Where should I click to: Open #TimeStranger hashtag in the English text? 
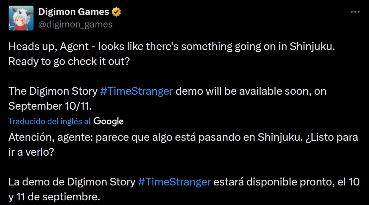[136, 91]
